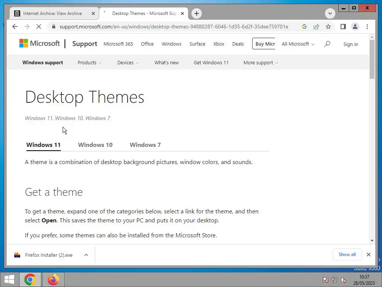Click the network tray icon
This screenshot has width=382, height=287.
334,280
